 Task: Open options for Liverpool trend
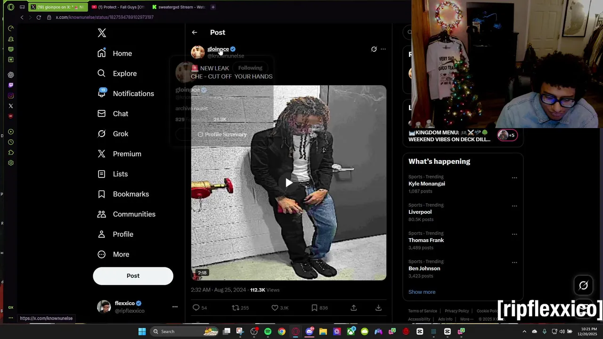tap(514, 206)
